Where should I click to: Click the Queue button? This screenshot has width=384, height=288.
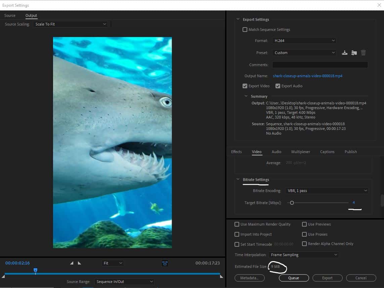click(294, 278)
